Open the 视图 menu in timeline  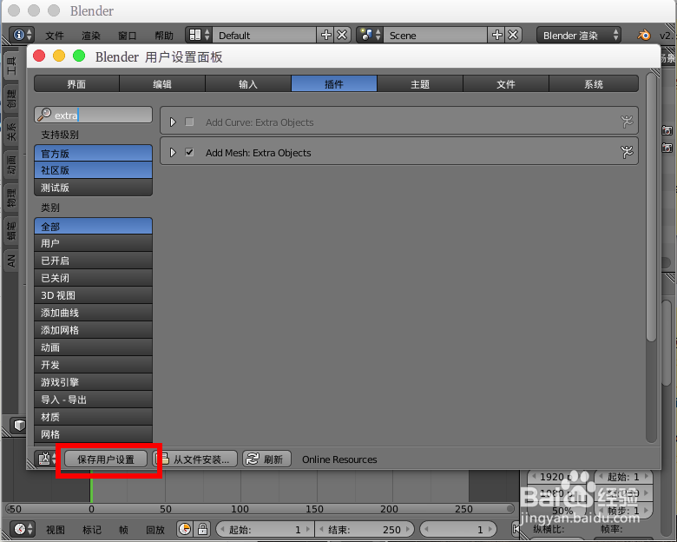coord(56,530)
